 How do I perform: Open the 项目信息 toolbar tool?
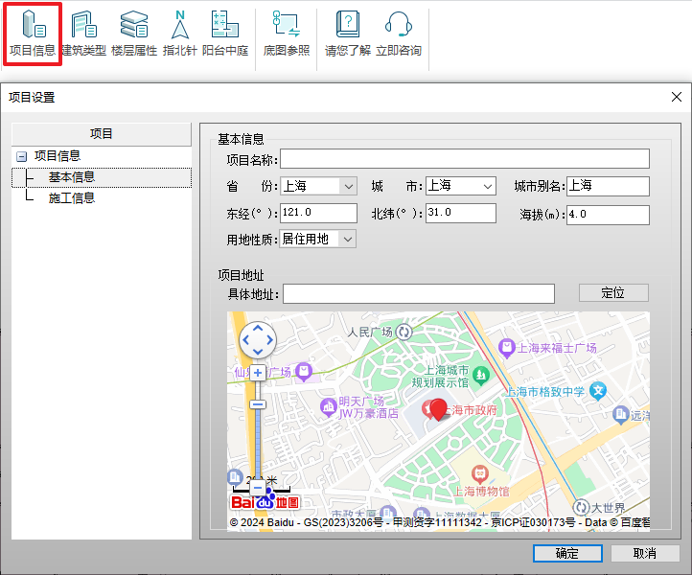32,34
